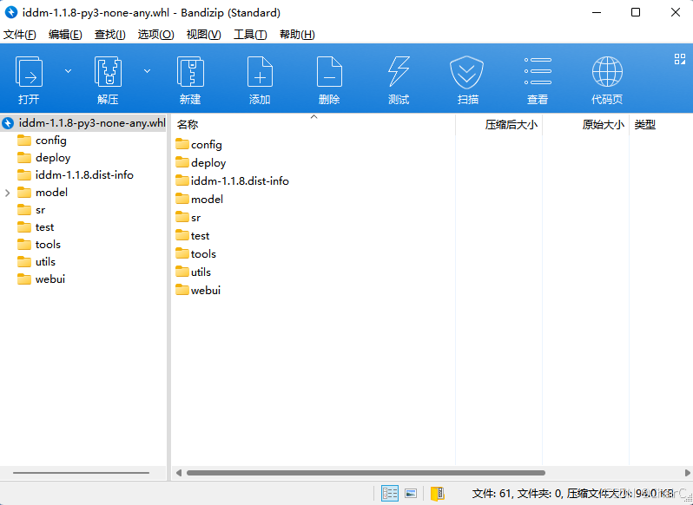Click the toolbar grid customize icon

click(x=680, y=59)
